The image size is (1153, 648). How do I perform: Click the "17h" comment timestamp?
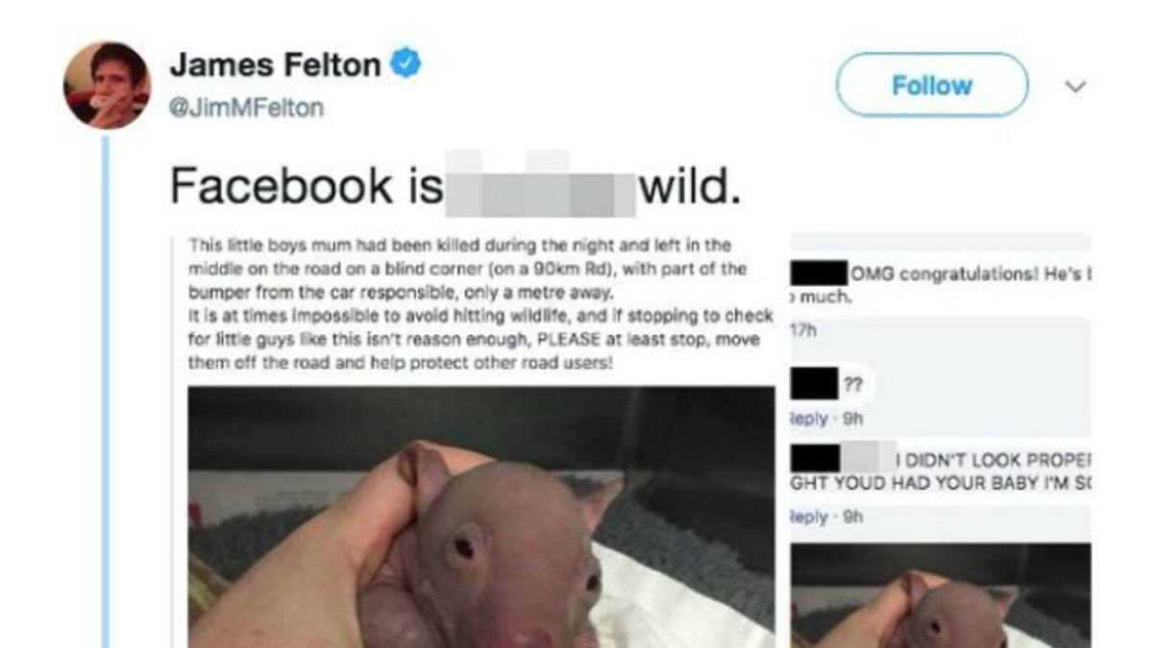tap(801, 329)
